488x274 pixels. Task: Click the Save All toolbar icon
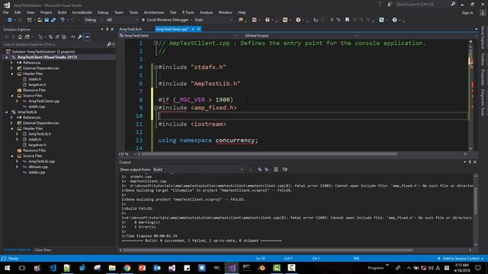click(x=53, y=20)
